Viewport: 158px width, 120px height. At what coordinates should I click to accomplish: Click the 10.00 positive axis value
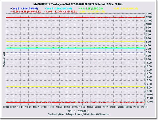click(x=149, y=24)
